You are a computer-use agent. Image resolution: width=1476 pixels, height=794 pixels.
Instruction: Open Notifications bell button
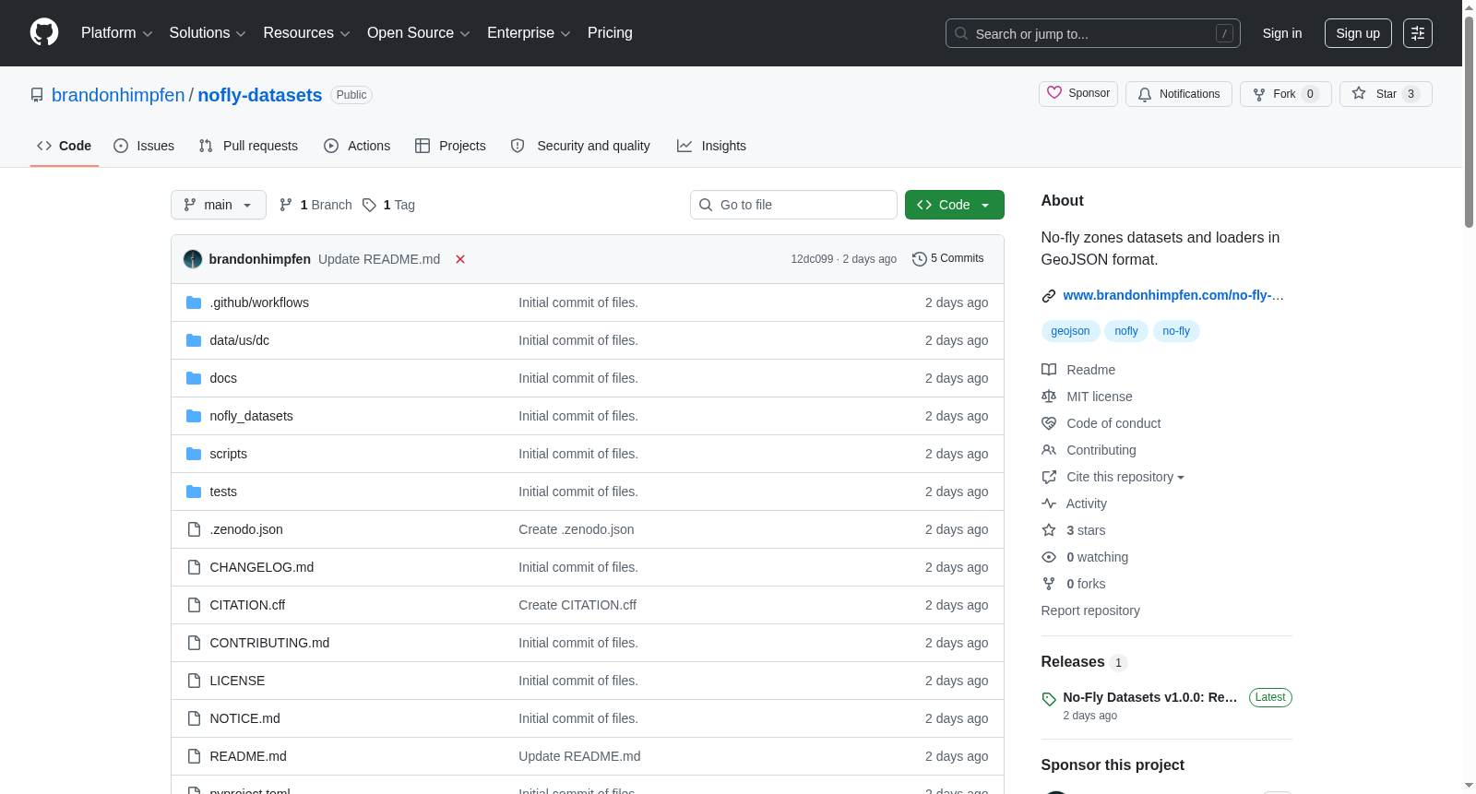tap(1179, 94)
